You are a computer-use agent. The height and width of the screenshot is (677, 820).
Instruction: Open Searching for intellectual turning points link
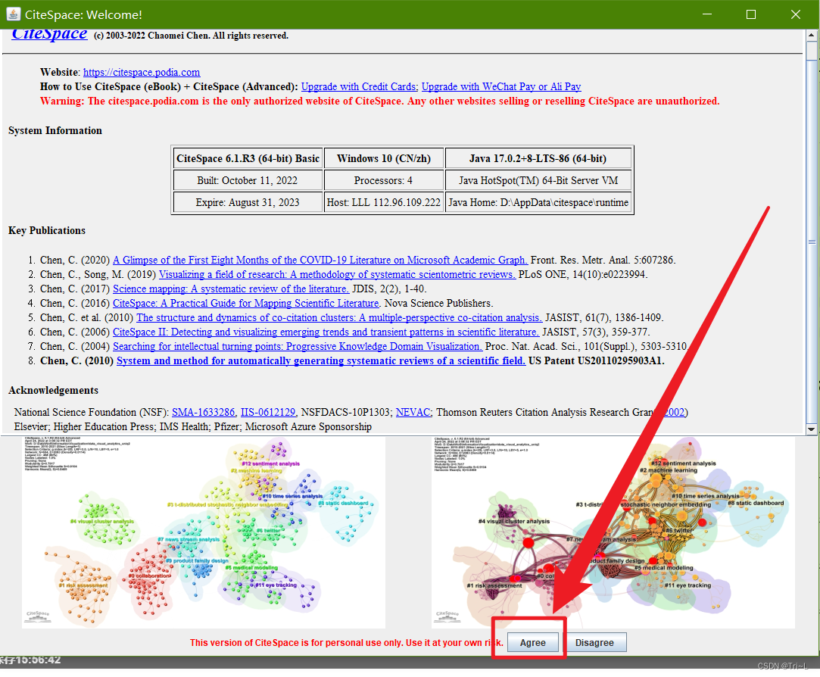pos(298,346)
